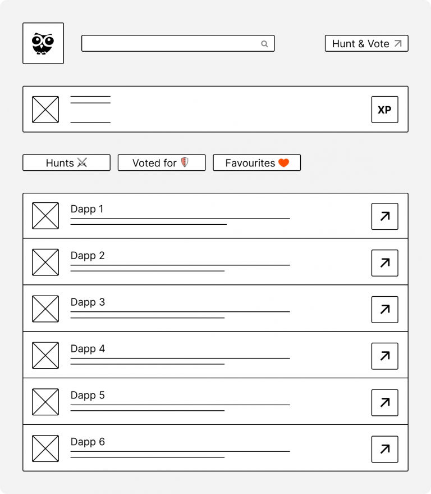Open Dapp 2 arrow icon
431x494 pixels.
385,263
